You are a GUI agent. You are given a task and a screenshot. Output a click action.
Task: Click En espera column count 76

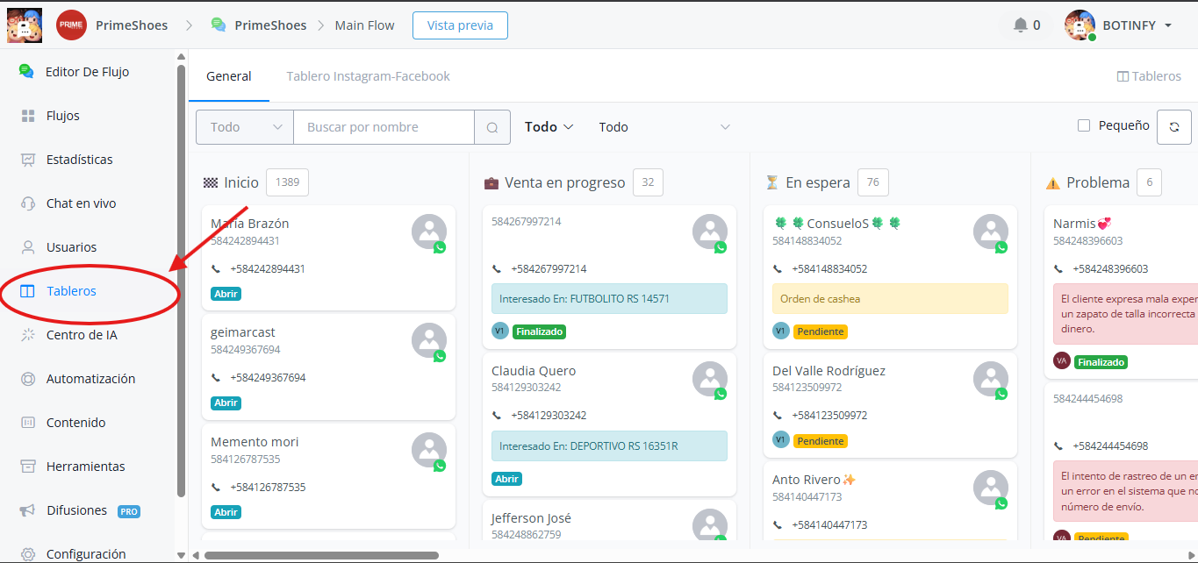tap(873, 182)
